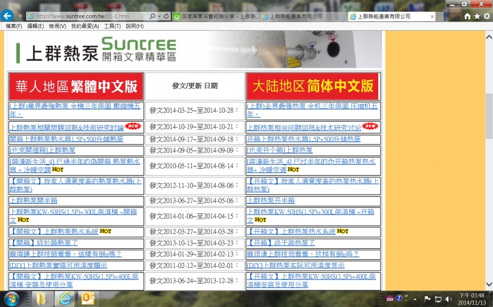Open simplified link 上群热泵开半箱

(270, 200)
